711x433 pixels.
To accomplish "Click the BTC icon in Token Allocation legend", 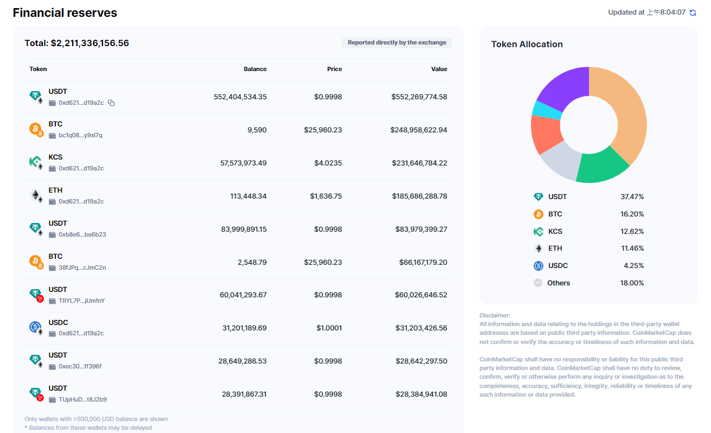I will click(538, 214).
